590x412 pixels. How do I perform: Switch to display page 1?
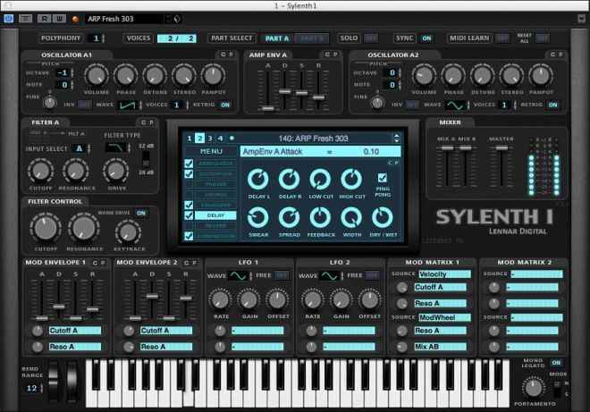pyautogui.click(x=190, y=139)
